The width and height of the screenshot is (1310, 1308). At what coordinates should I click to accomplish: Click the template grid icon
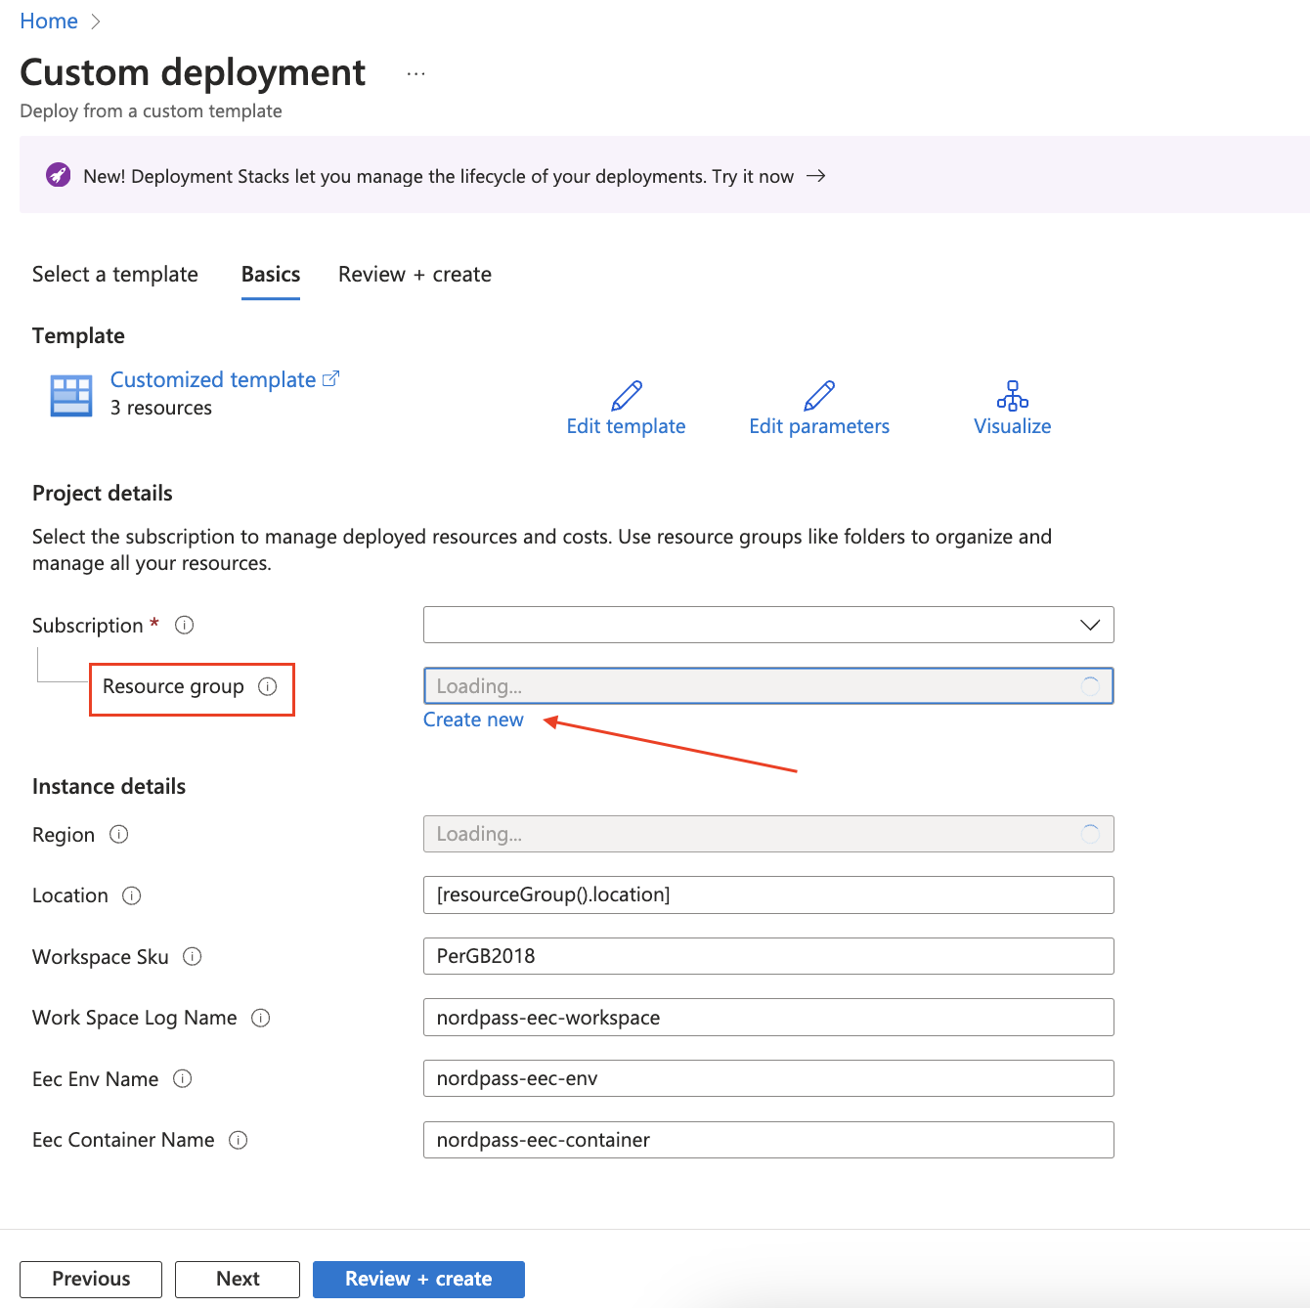[x=71, y=395]
